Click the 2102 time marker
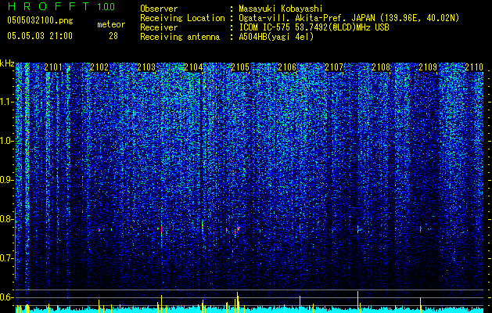The width and height of the screenshot is (492, 313). [x=99, y=67]
